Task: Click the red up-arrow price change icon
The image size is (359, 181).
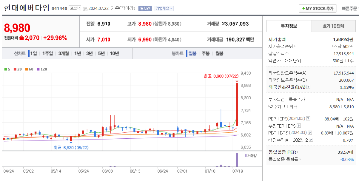Action: pos(21,38)
